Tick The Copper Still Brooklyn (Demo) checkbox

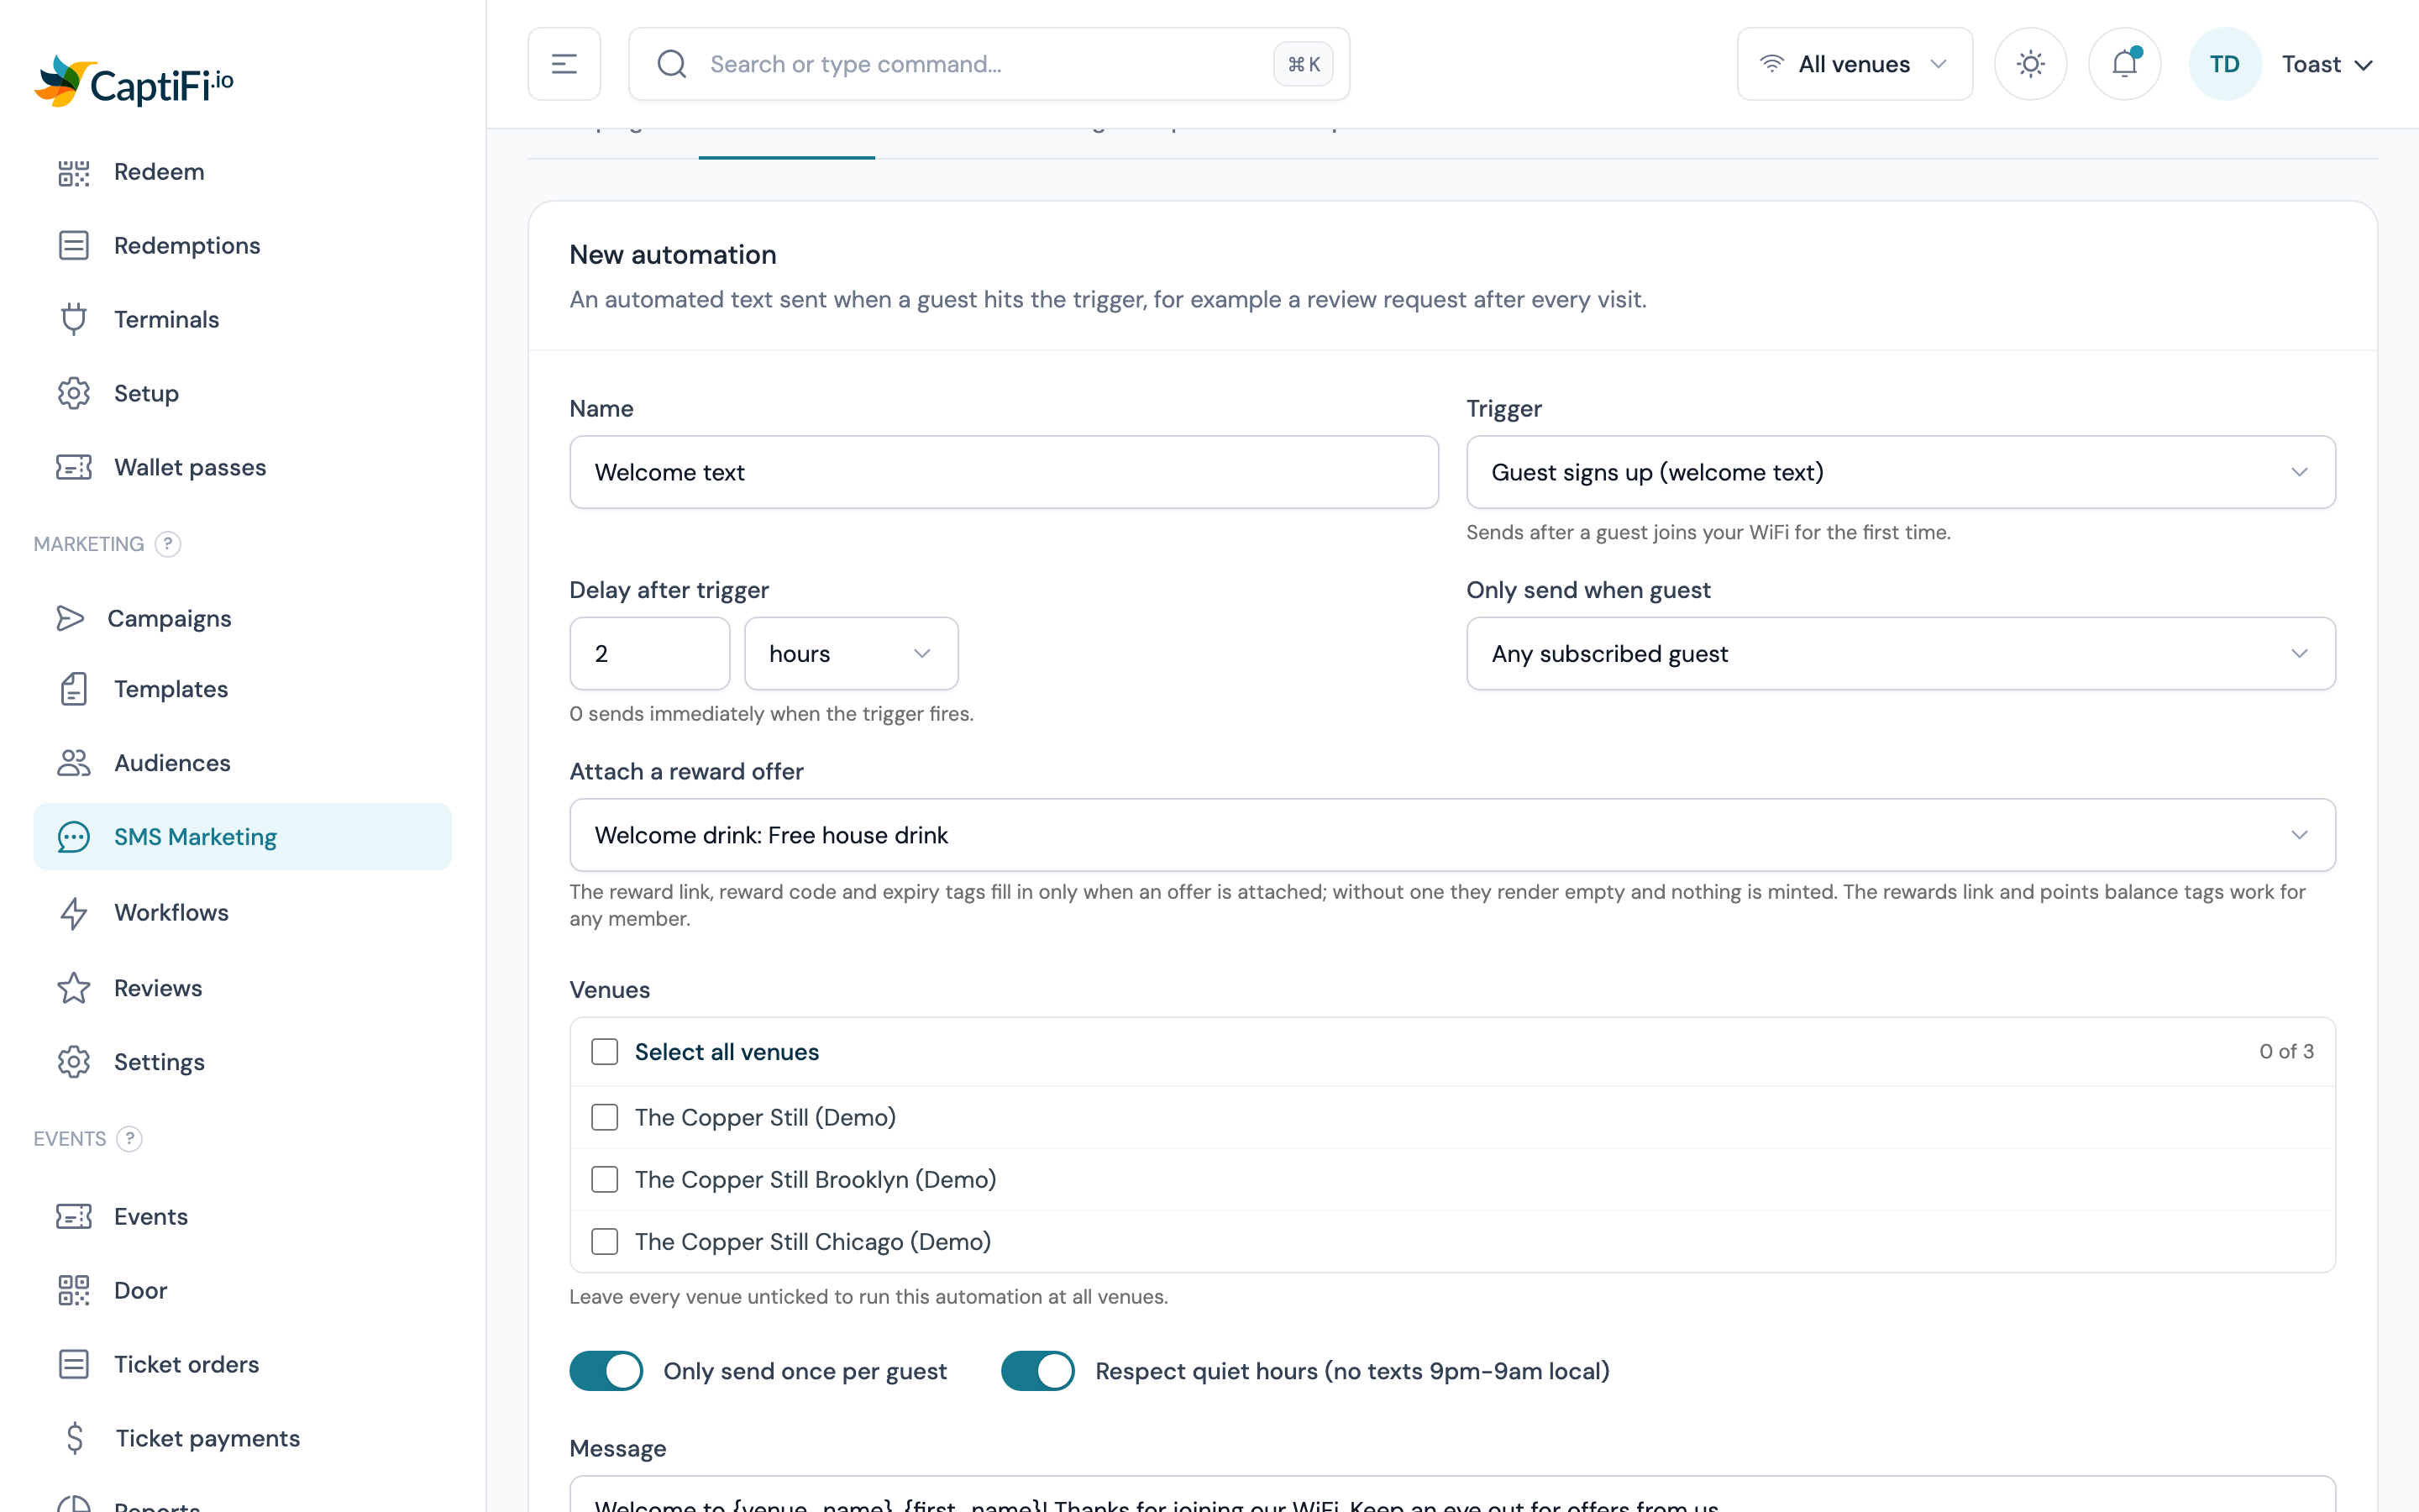point(605,1179)
